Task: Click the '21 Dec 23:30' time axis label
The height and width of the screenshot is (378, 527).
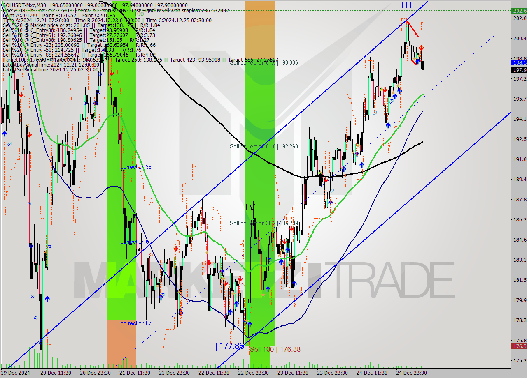Action: (174, 373)
